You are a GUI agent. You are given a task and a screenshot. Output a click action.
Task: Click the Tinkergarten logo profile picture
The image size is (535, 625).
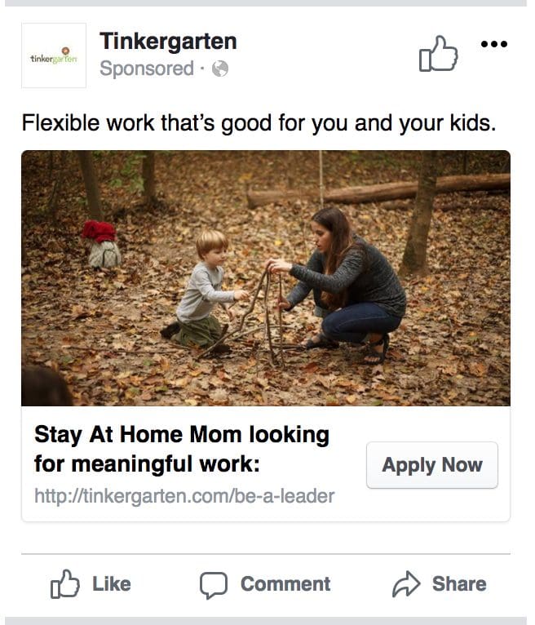coord(54,55)
